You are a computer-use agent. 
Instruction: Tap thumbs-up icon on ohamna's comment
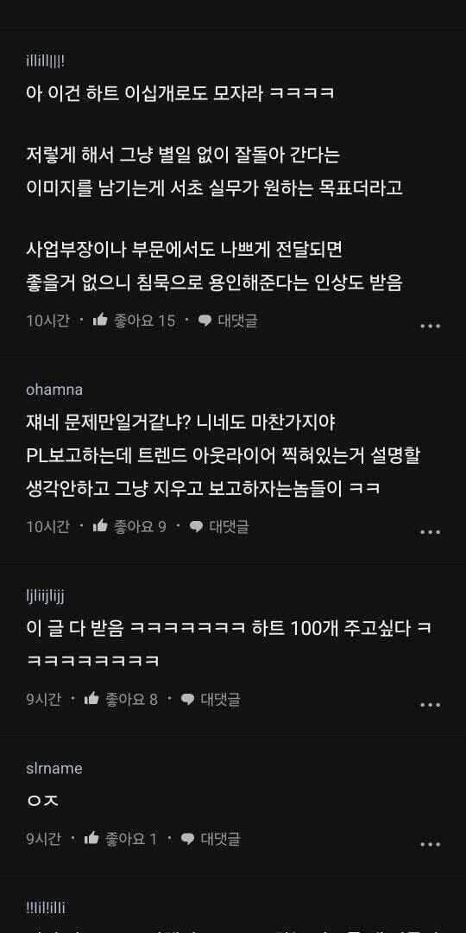(100, 526)
